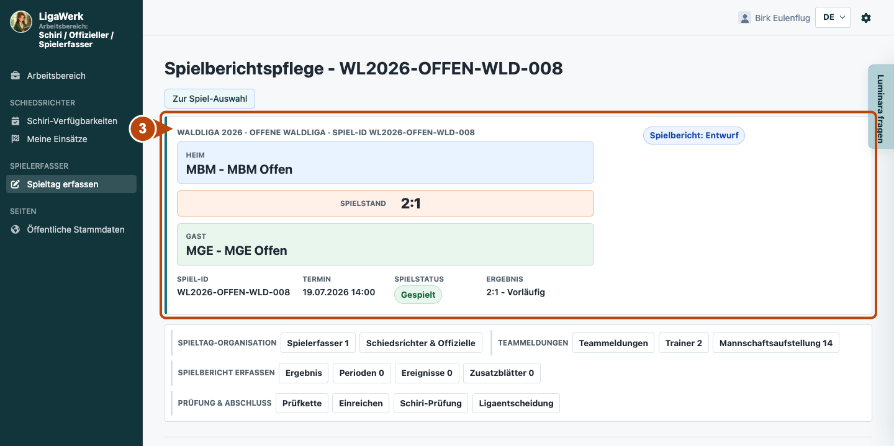Click the Teammeldungen button
Image resolution: width=894 pixels, height=446 pixels.
coord(613,343)
